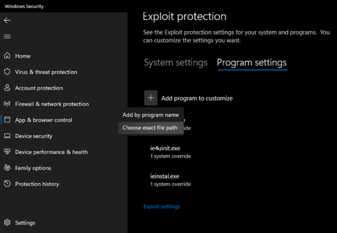Click the Family options icon
Screen dimensions: 337x233
coord(7,168)
